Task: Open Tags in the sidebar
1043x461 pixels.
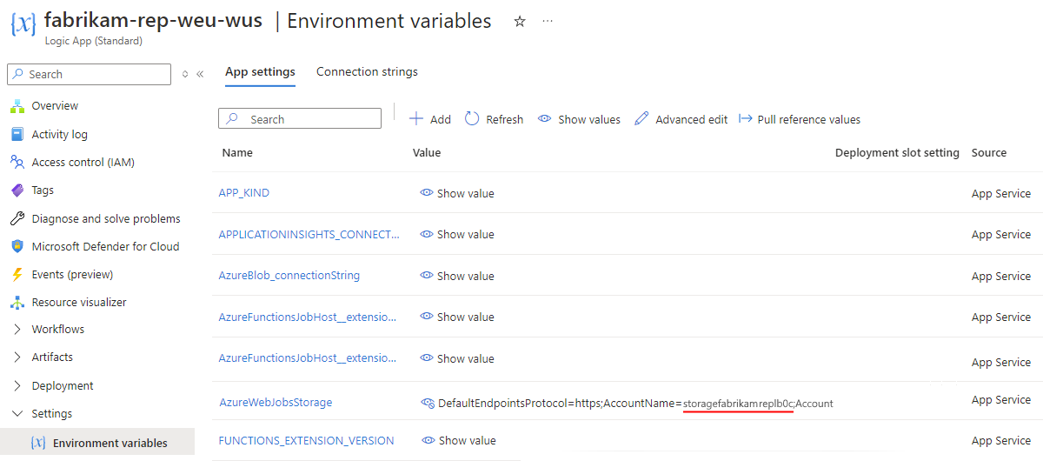Action: (x=43, y=190)
